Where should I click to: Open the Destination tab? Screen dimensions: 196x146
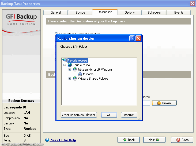tap(105, 12)
